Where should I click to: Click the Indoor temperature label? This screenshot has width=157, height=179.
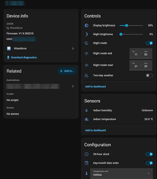coord(105,119)
